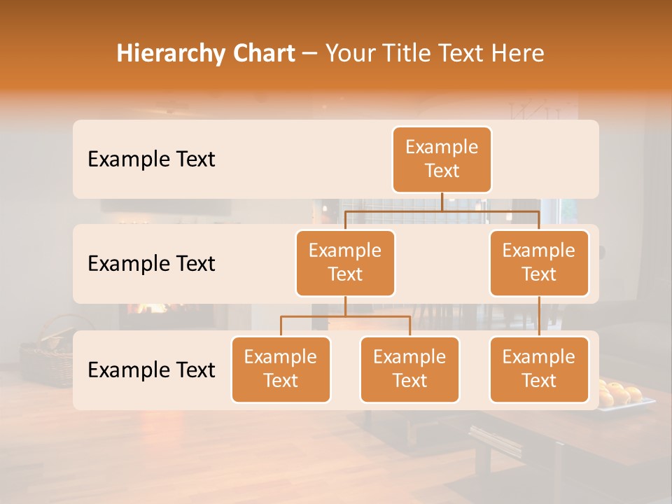Click the rightmost bottom Example Text box
This screenshot has width=672, height=504.
click(x=539, y=370)
